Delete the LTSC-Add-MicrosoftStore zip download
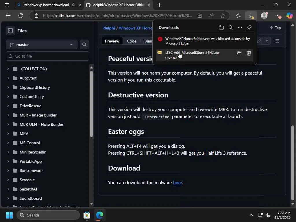 249,53
